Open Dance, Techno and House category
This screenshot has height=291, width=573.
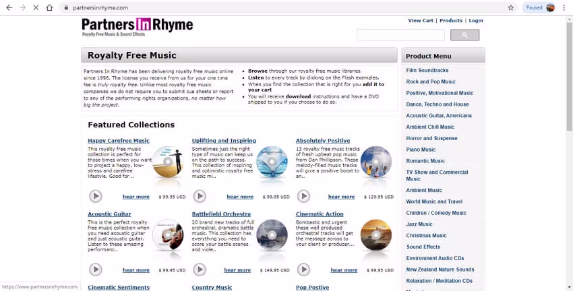point(438,104)
